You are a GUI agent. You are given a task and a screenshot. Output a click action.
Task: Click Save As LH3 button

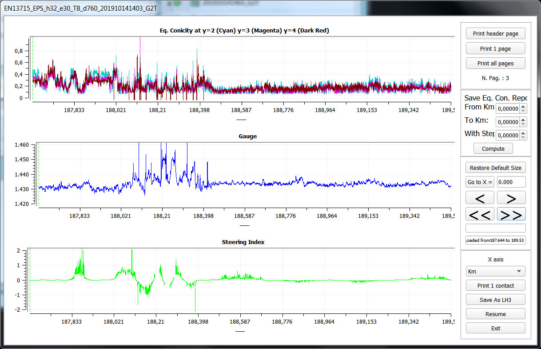click(495, 300)
